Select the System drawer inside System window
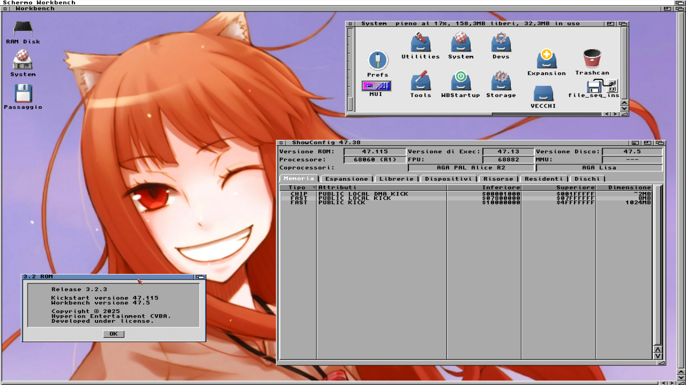Viewport: 686px width, 385px height. pos(461,46)
